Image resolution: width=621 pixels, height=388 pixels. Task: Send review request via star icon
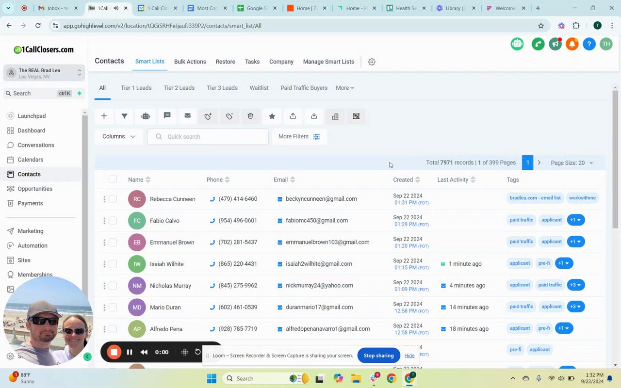pyautogui.click(x=272, y=116)
